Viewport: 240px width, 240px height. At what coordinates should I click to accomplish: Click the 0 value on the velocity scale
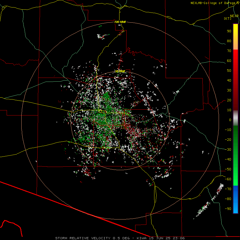pyautogui.click(x=230, y=120)
